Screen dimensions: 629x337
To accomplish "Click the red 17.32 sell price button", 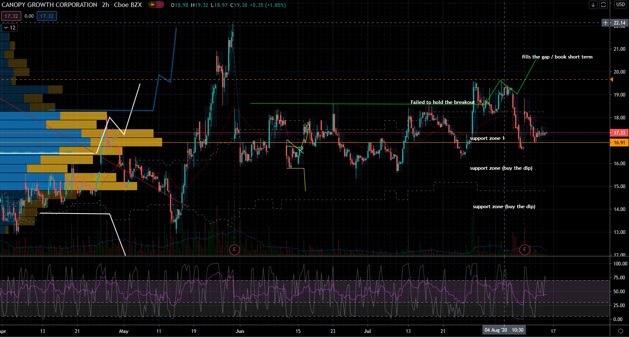I will 11,16.
